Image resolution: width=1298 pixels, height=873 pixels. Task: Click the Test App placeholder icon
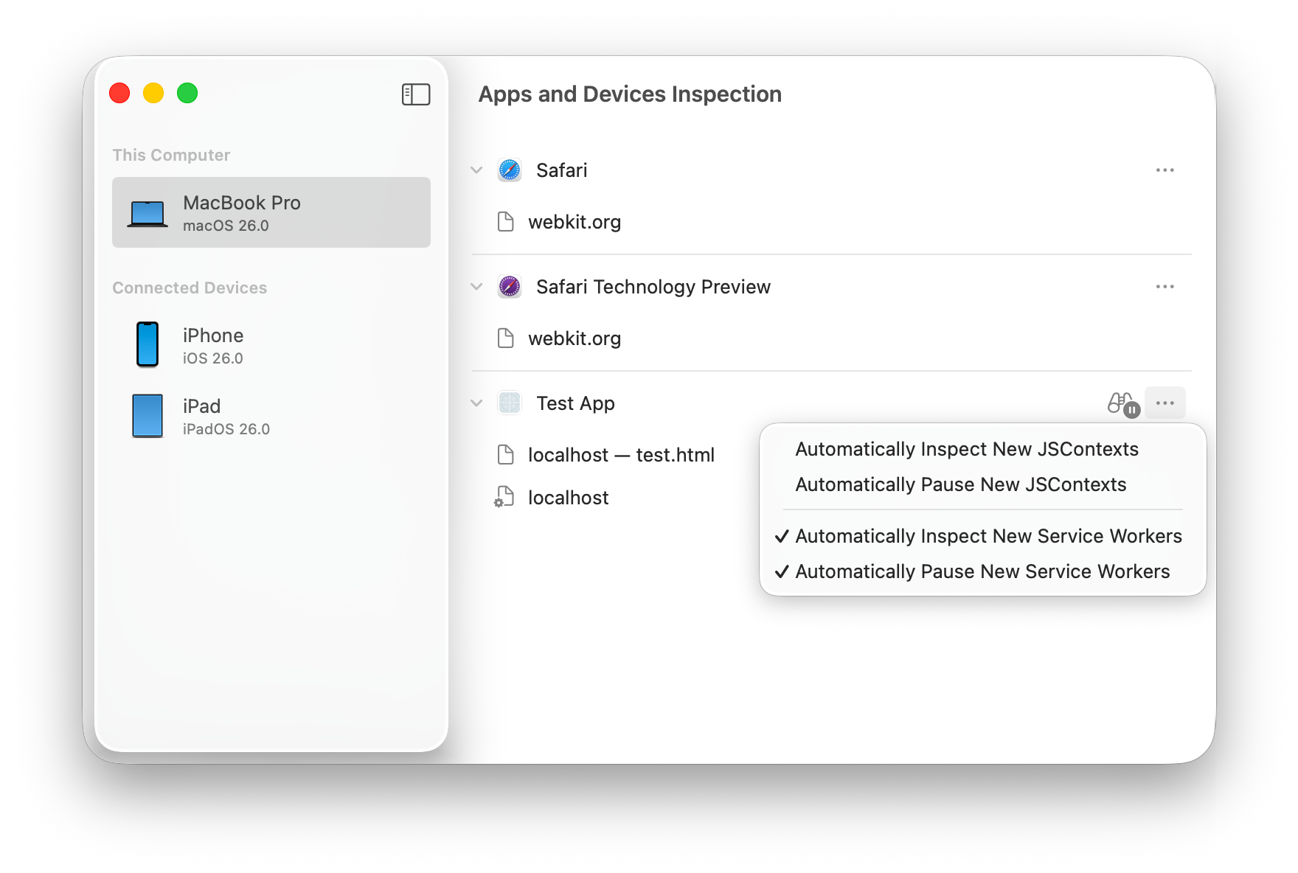(510, 403)
